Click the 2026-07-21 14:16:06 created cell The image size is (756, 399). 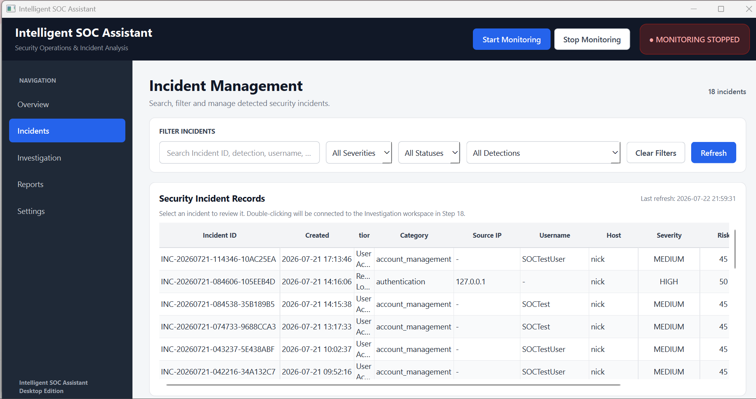pos(317,282)
